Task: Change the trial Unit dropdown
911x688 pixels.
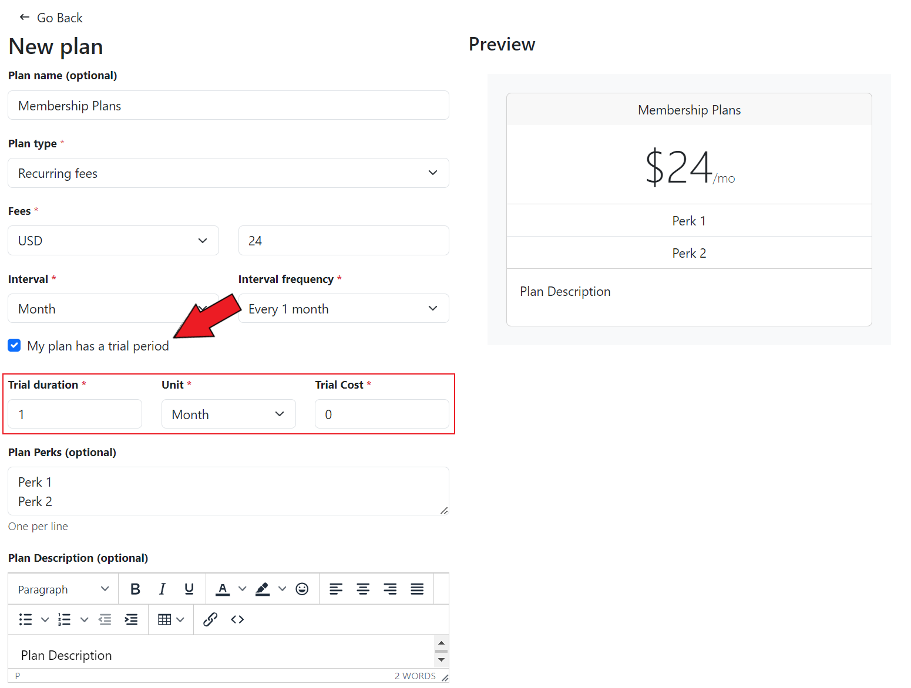Action: pos(228,414)
